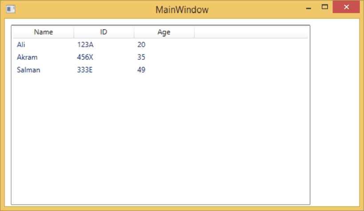Viewport: 364px width, 211px height.
Task: Close the MainWindow window
Action: click(x=346, y=7)
